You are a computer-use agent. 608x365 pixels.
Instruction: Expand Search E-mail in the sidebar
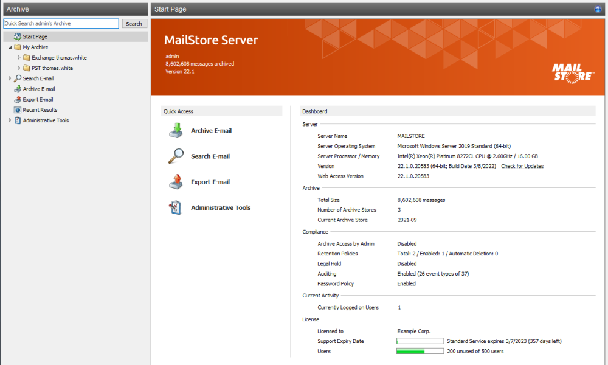[10, 78]
